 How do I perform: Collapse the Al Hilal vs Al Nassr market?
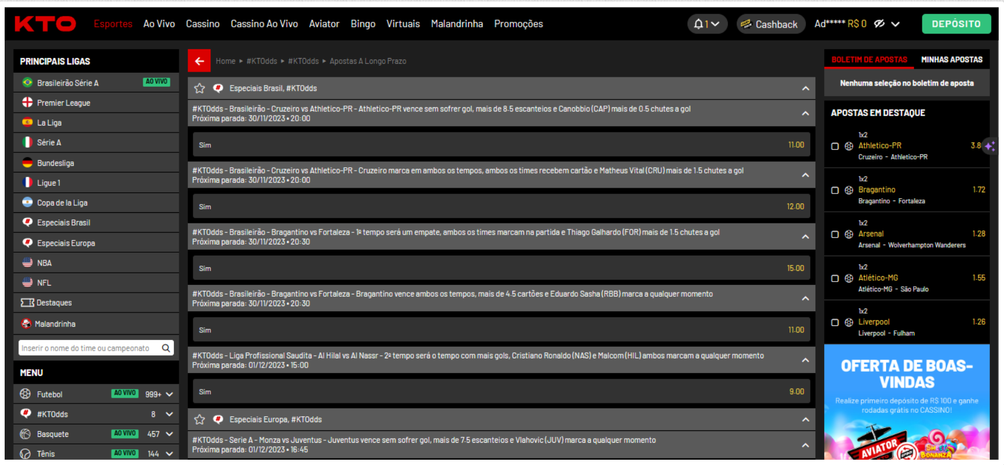[805, 360]
